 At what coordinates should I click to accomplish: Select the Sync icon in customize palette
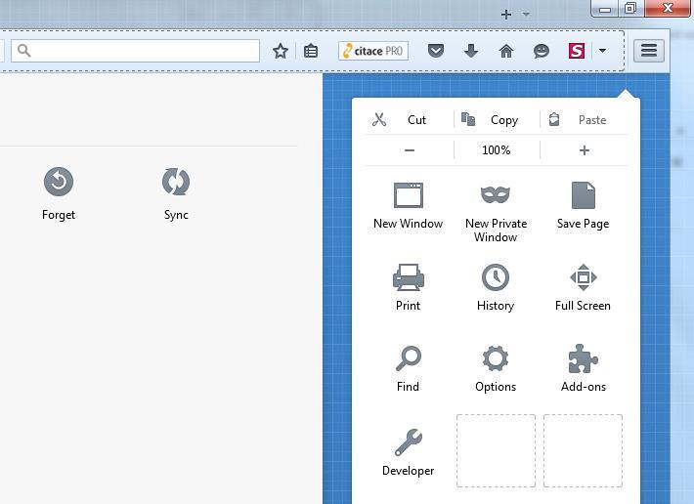tap(176, 182)
